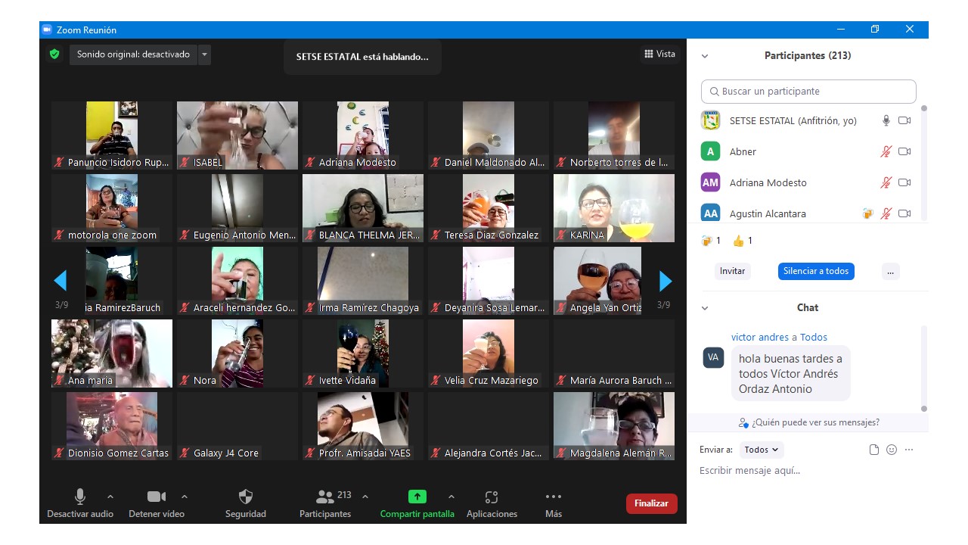Toggle SETSE ESTATAL camera icon
968x545 pixels.
(904, 120)
